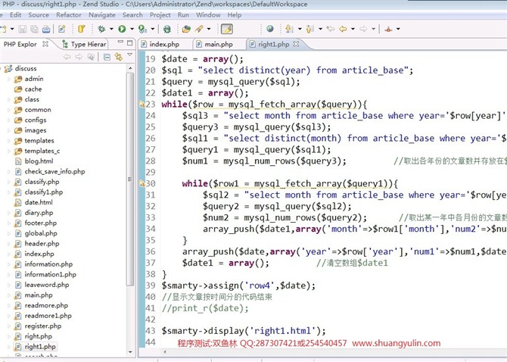This screenshot has width=507, height=362.
Task: Switch to the Type Hierarchy tab
Action: 85,45
